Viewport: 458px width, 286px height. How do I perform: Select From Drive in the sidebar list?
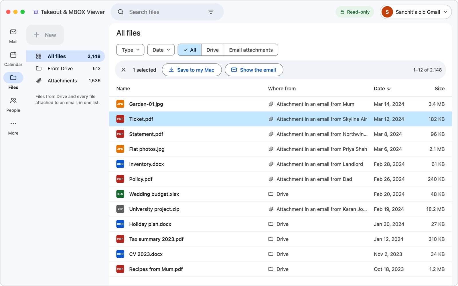click(x=66, y=68)
